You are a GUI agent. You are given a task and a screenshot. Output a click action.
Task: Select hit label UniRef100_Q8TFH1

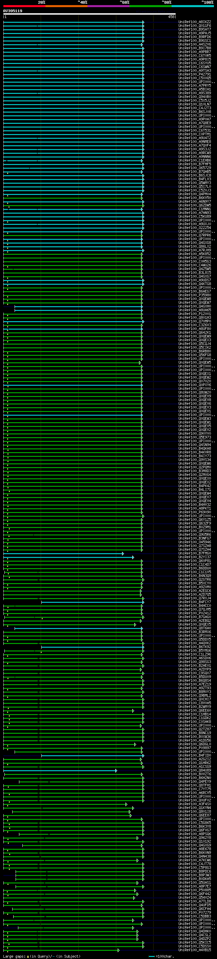195,785
